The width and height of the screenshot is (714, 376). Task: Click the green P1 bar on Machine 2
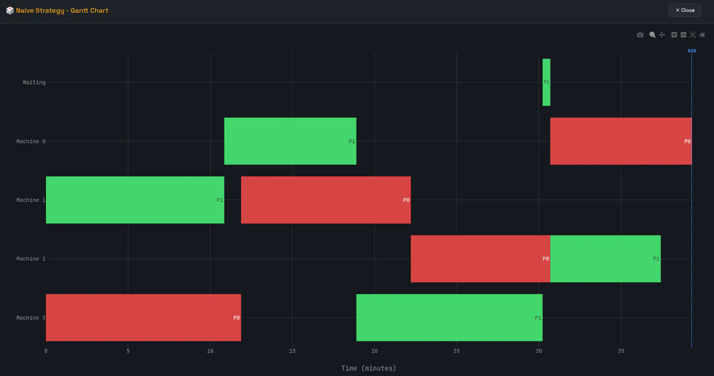[605, 259]
